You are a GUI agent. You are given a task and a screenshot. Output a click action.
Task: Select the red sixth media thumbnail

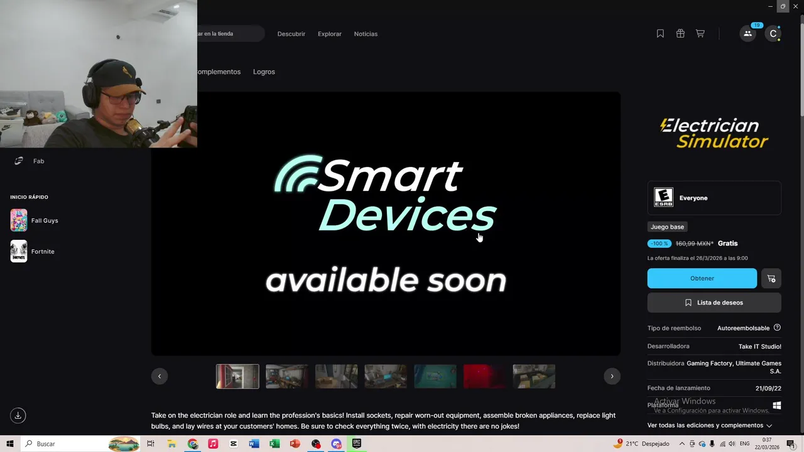[x=485, y=376]
